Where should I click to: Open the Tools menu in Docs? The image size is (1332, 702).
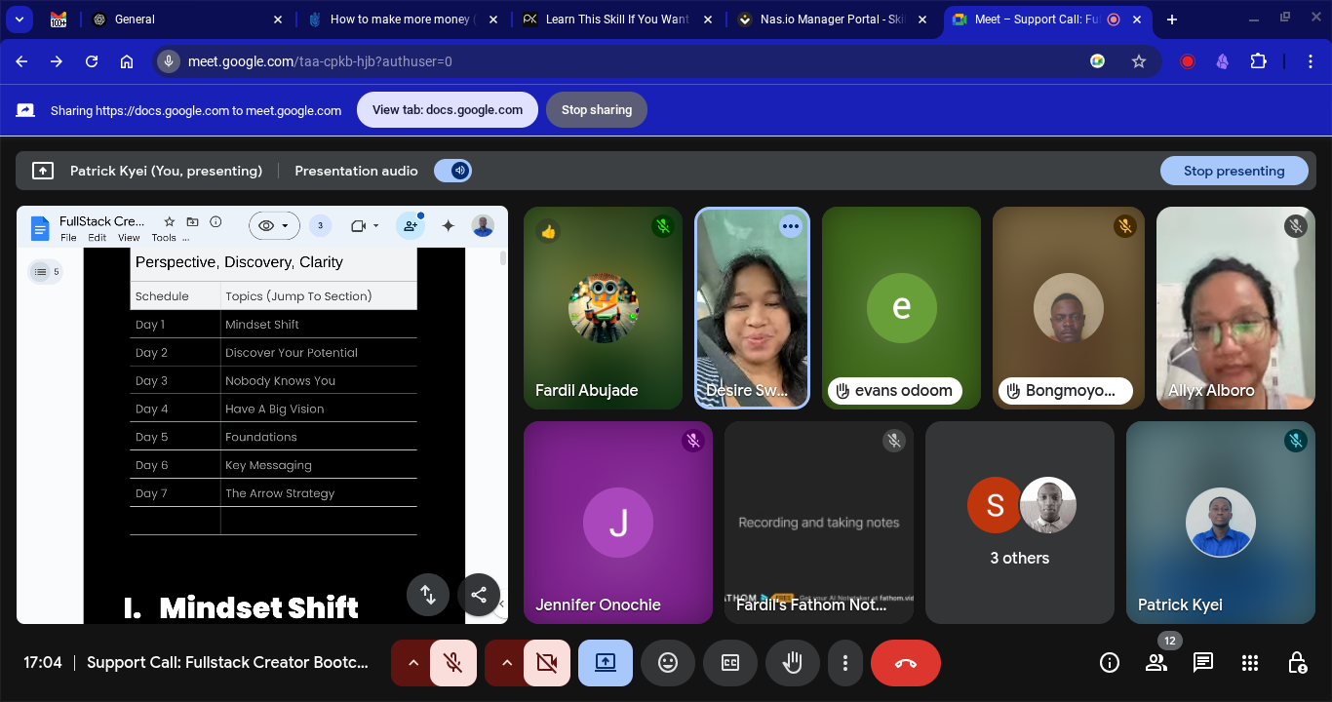click(164, 238)
